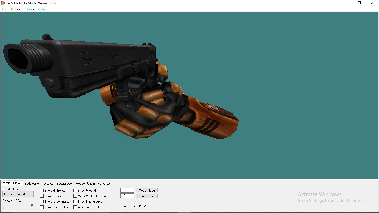Switch to the Sequences tab
This screenshot has height=213, width=379.
pyautogui.click(x=64, y=183)
